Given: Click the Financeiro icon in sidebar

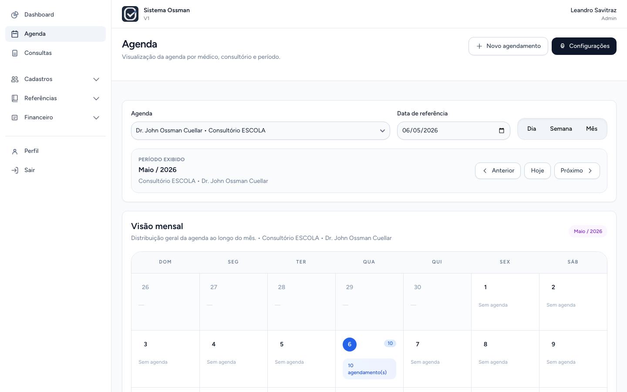Looking at the screenshot, I should point(15,118).
